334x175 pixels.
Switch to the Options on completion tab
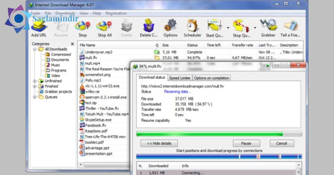coord(212,78)
